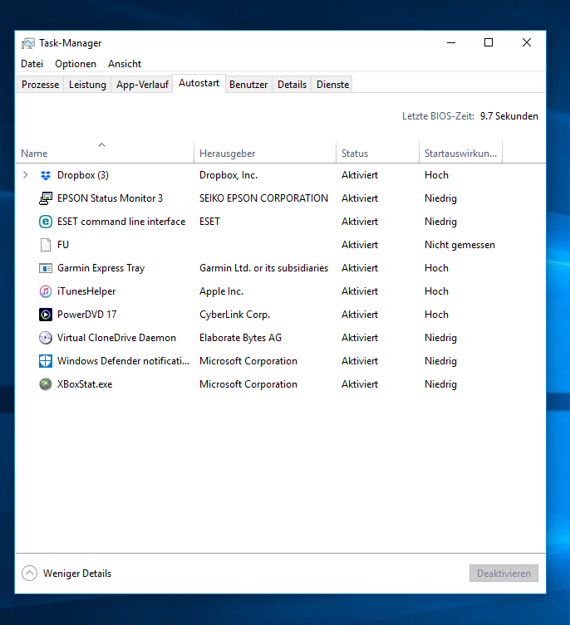Click publisher SEIKO EPSON CORPORATION
This screenshot has height=625, width=570.
pyautogui.click(x=264, y=198)
